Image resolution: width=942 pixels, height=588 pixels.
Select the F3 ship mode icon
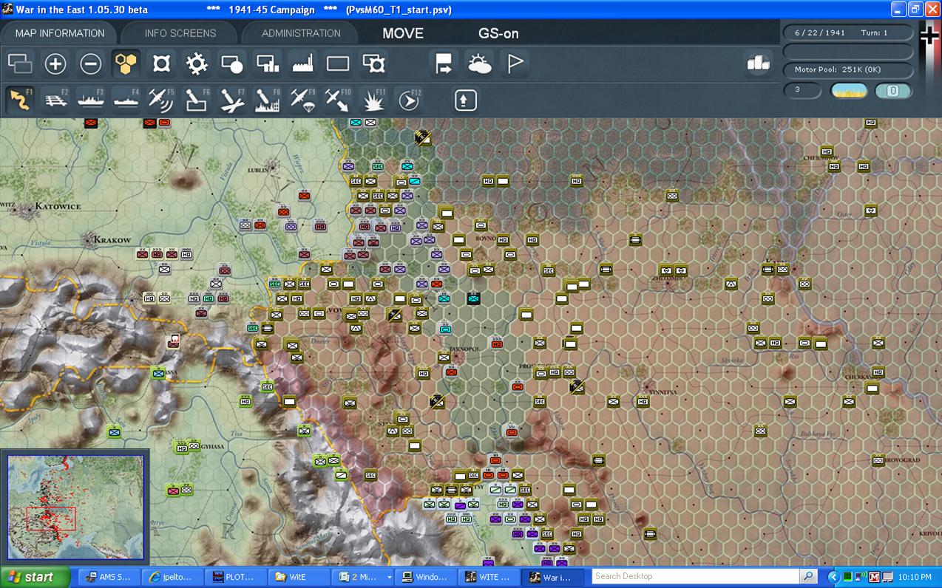(x=91, y=100)
